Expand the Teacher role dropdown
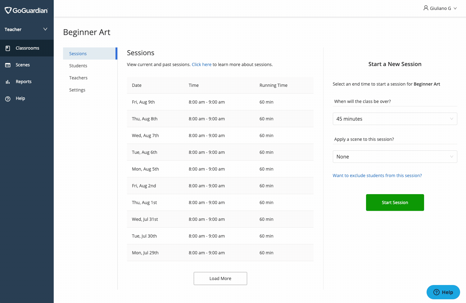Screen dimensions: 466x303 point(45,29)
